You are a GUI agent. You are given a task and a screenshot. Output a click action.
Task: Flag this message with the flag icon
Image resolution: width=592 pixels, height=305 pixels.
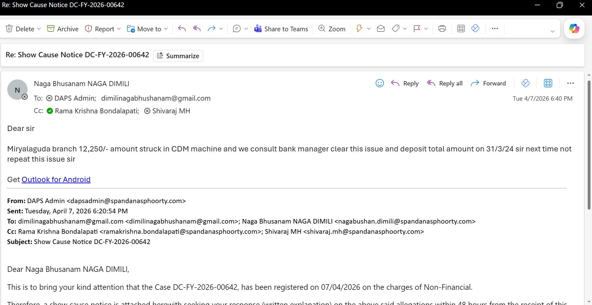[417, 29]
